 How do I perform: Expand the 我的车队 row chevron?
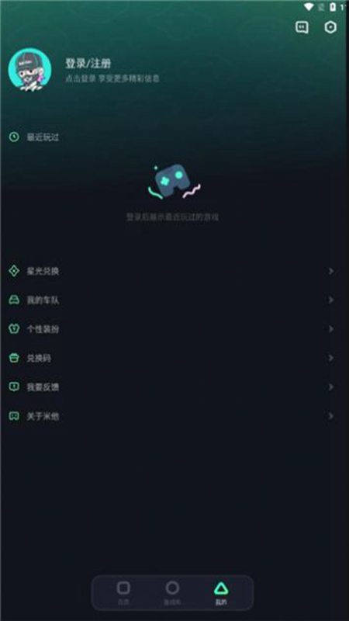click(331, 300)
